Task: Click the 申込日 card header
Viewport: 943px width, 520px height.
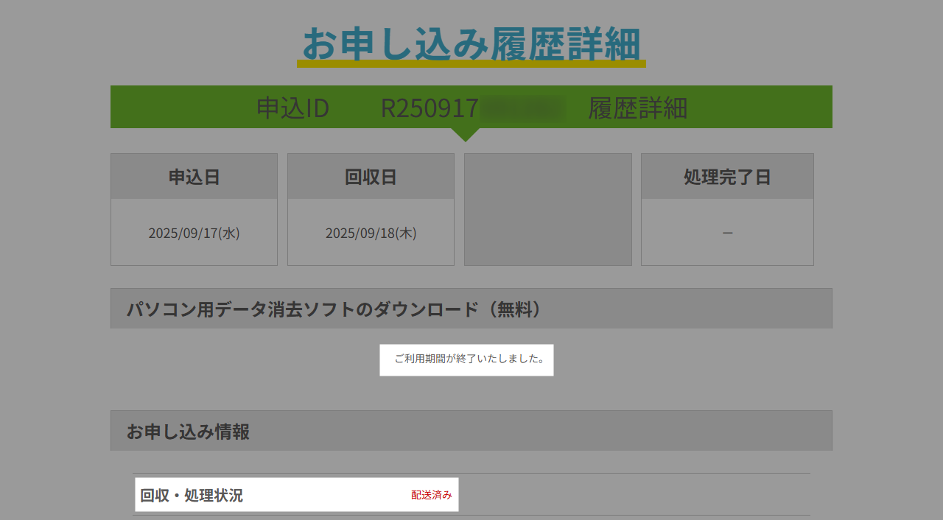Action: click(x=194, y=177)
